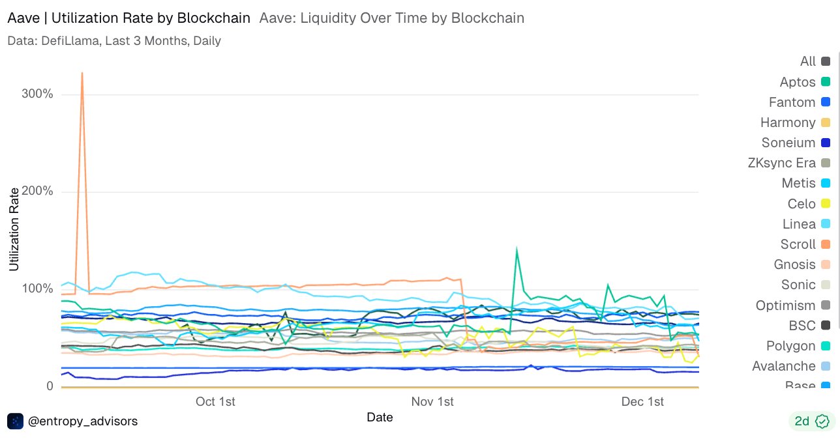Click the Soneium dark blue legend marker
The image size is (840, 439).
[x=826, y=143]
